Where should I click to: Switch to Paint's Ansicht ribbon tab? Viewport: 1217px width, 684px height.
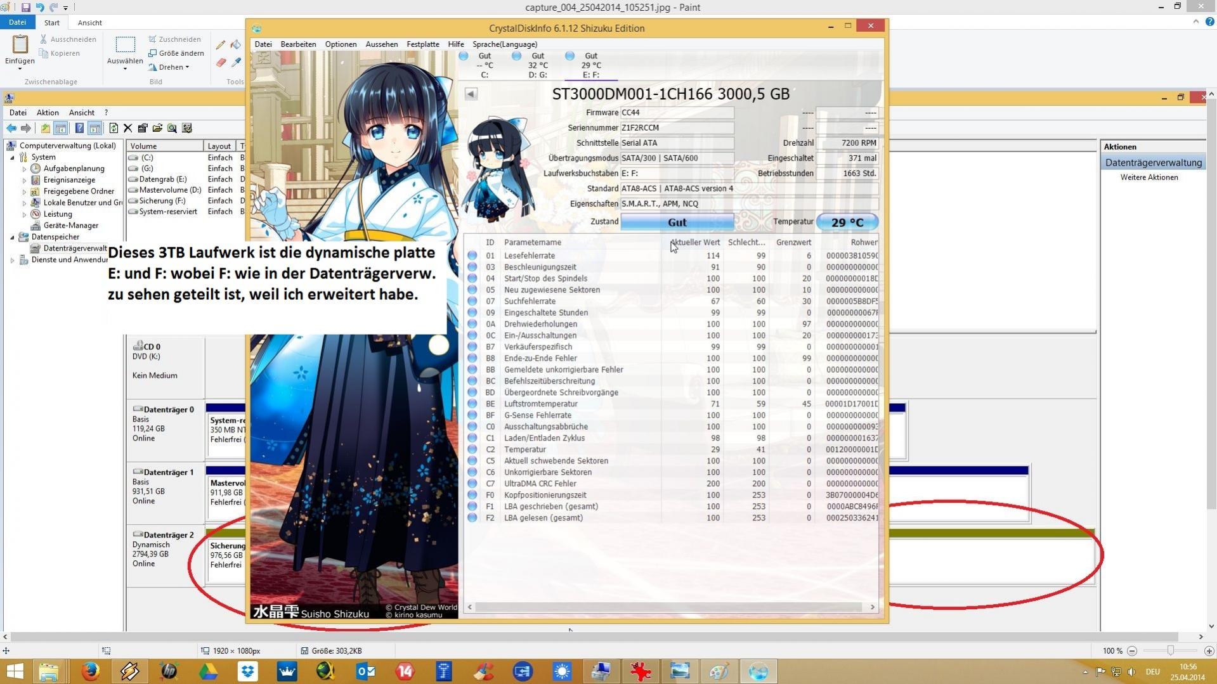click(x=89, y=22)
